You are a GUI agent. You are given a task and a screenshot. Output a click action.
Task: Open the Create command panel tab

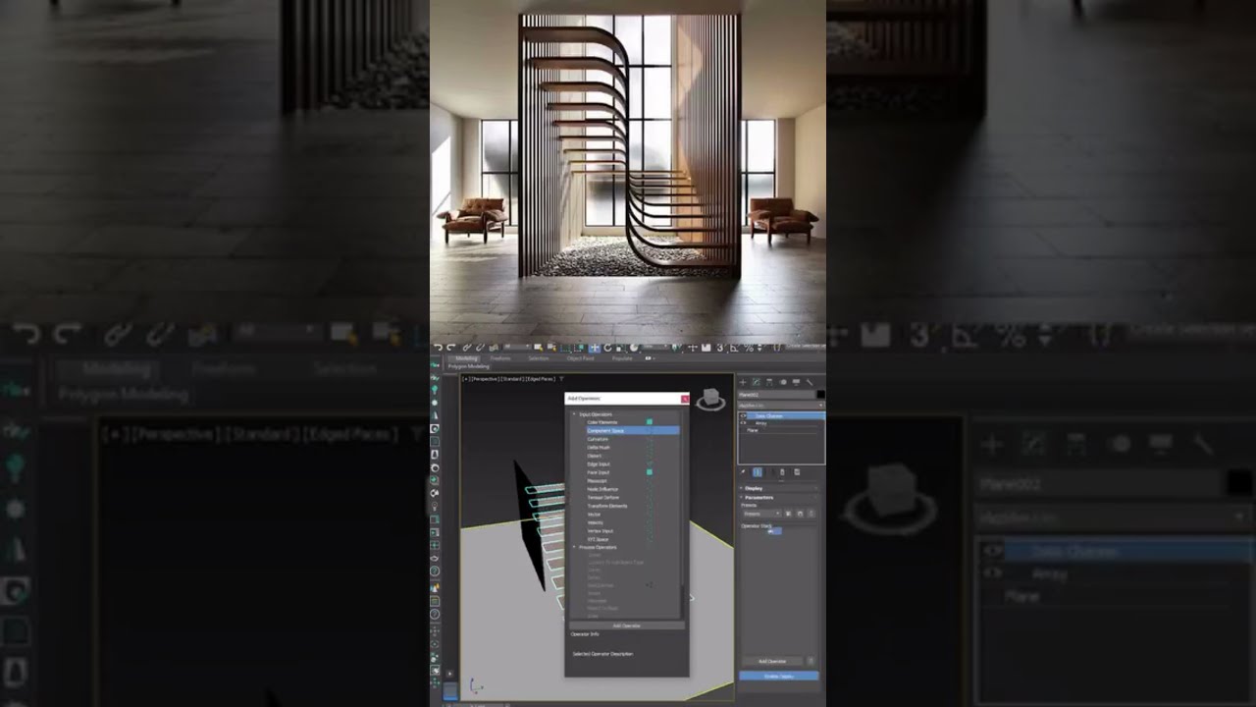(743, 382)
